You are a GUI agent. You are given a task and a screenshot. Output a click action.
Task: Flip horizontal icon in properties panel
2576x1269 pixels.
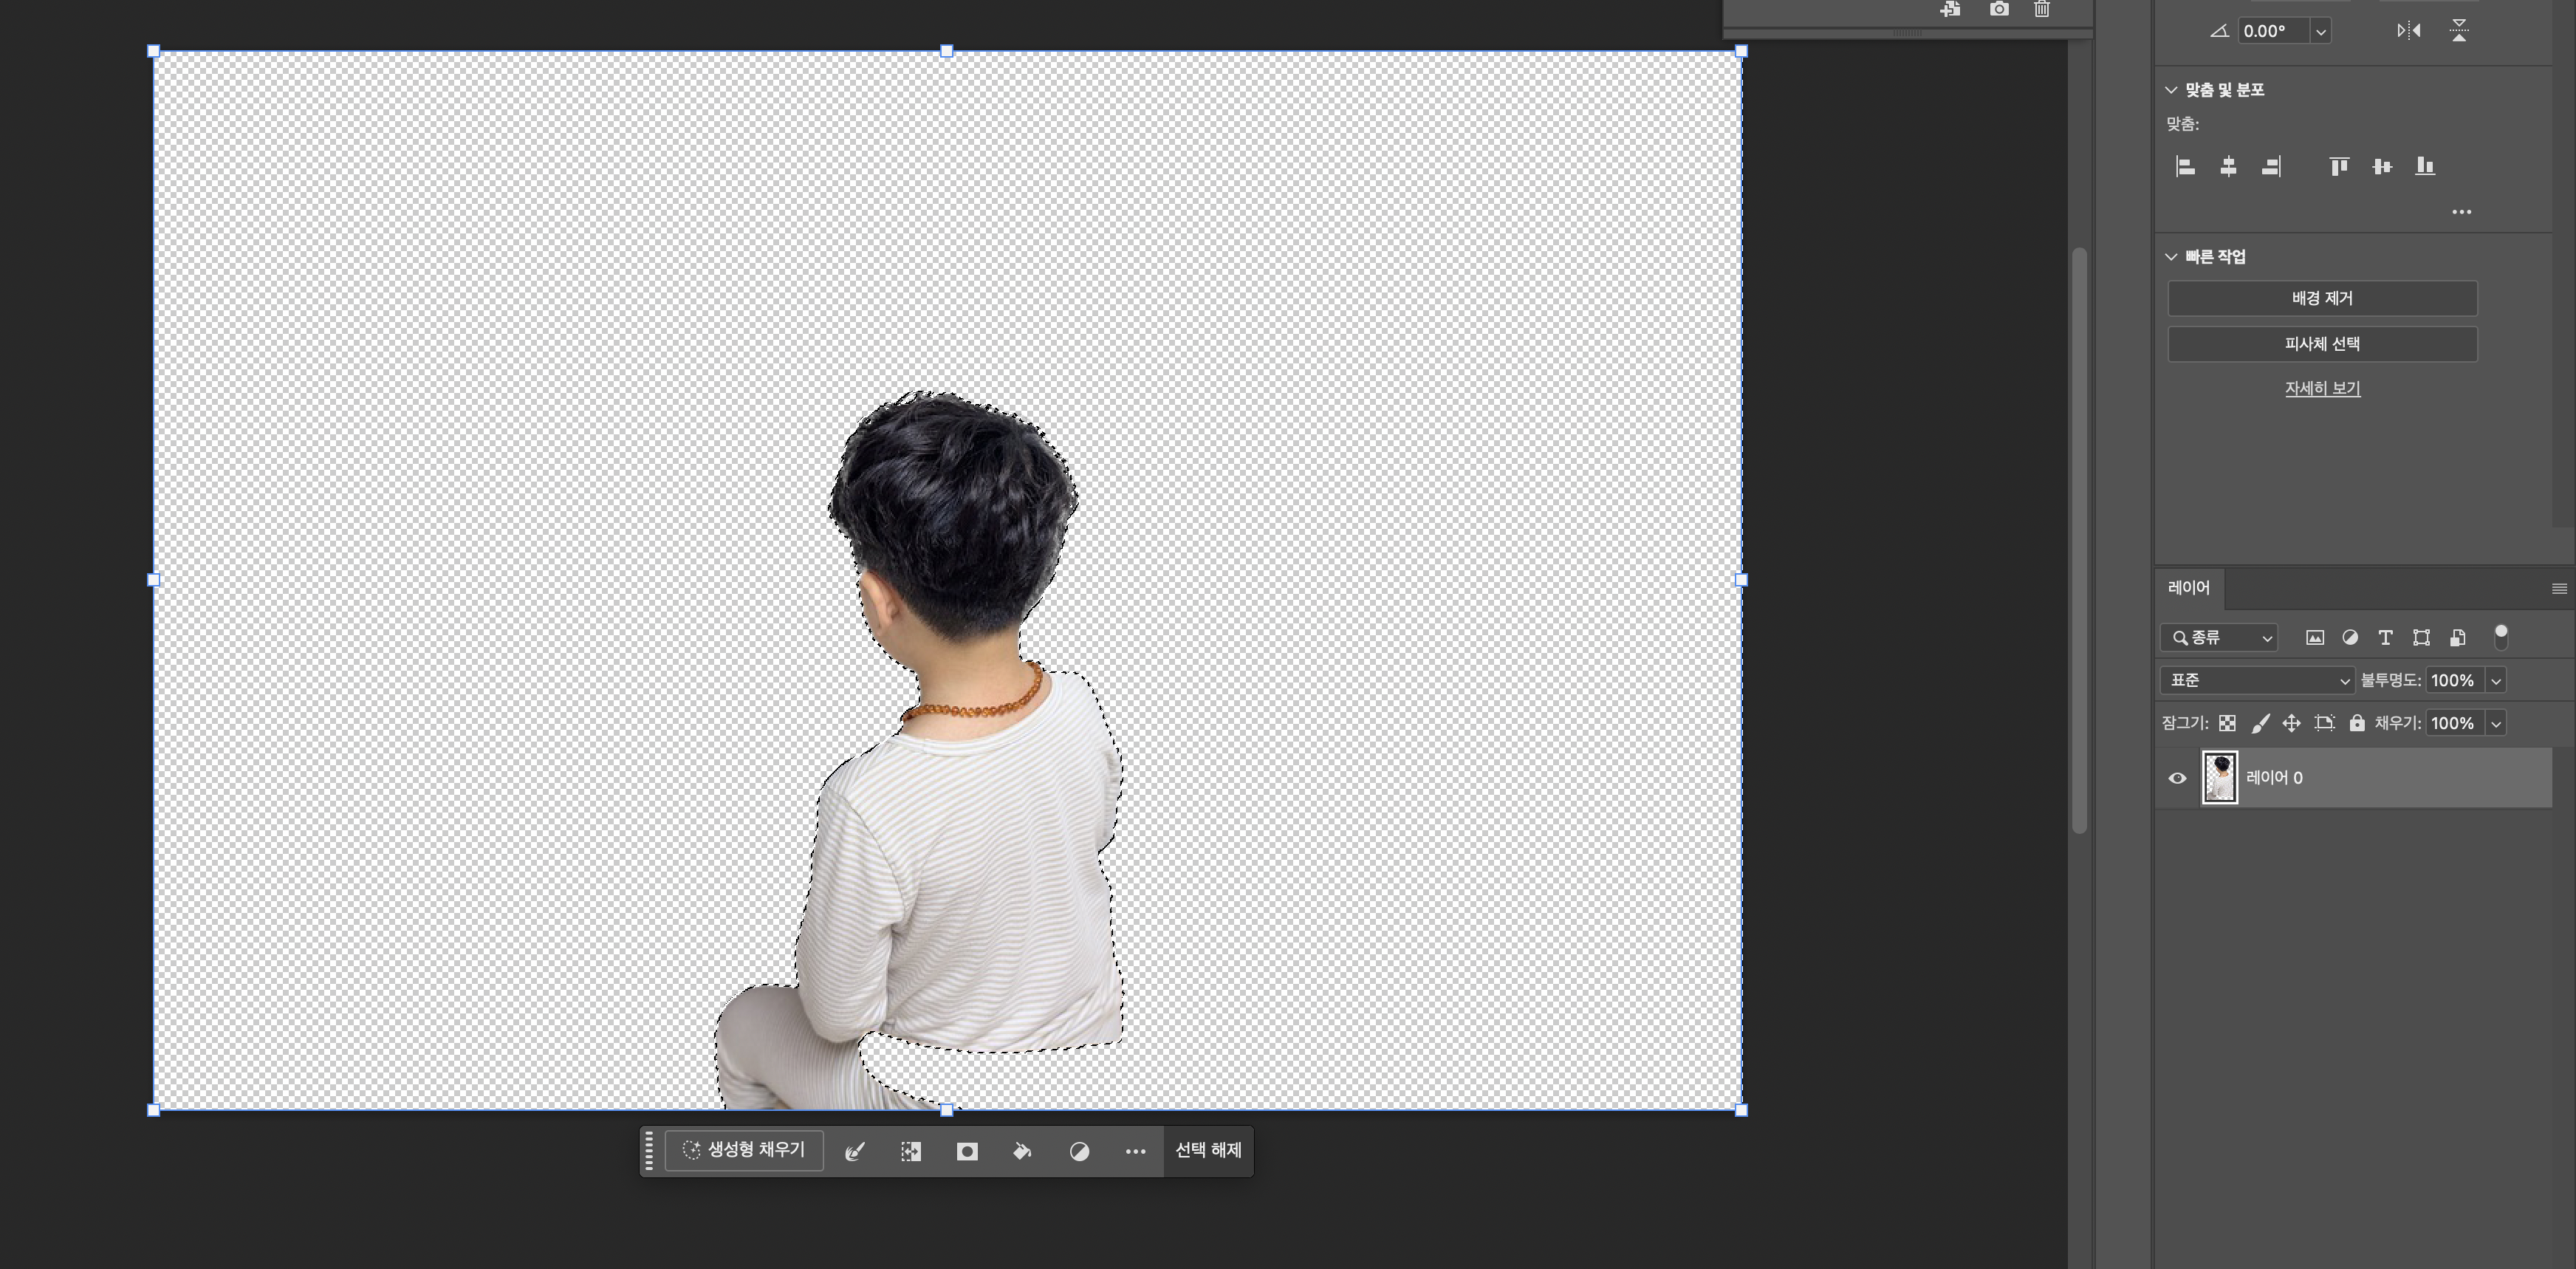[2409, 31]
